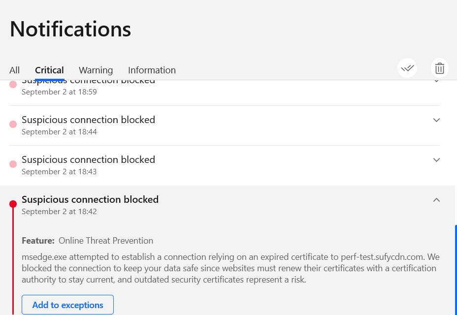Collapse the 18:42 notification chevron
Image resolution: width=457 pixels, height=315 pixels.
pos(436,200)
